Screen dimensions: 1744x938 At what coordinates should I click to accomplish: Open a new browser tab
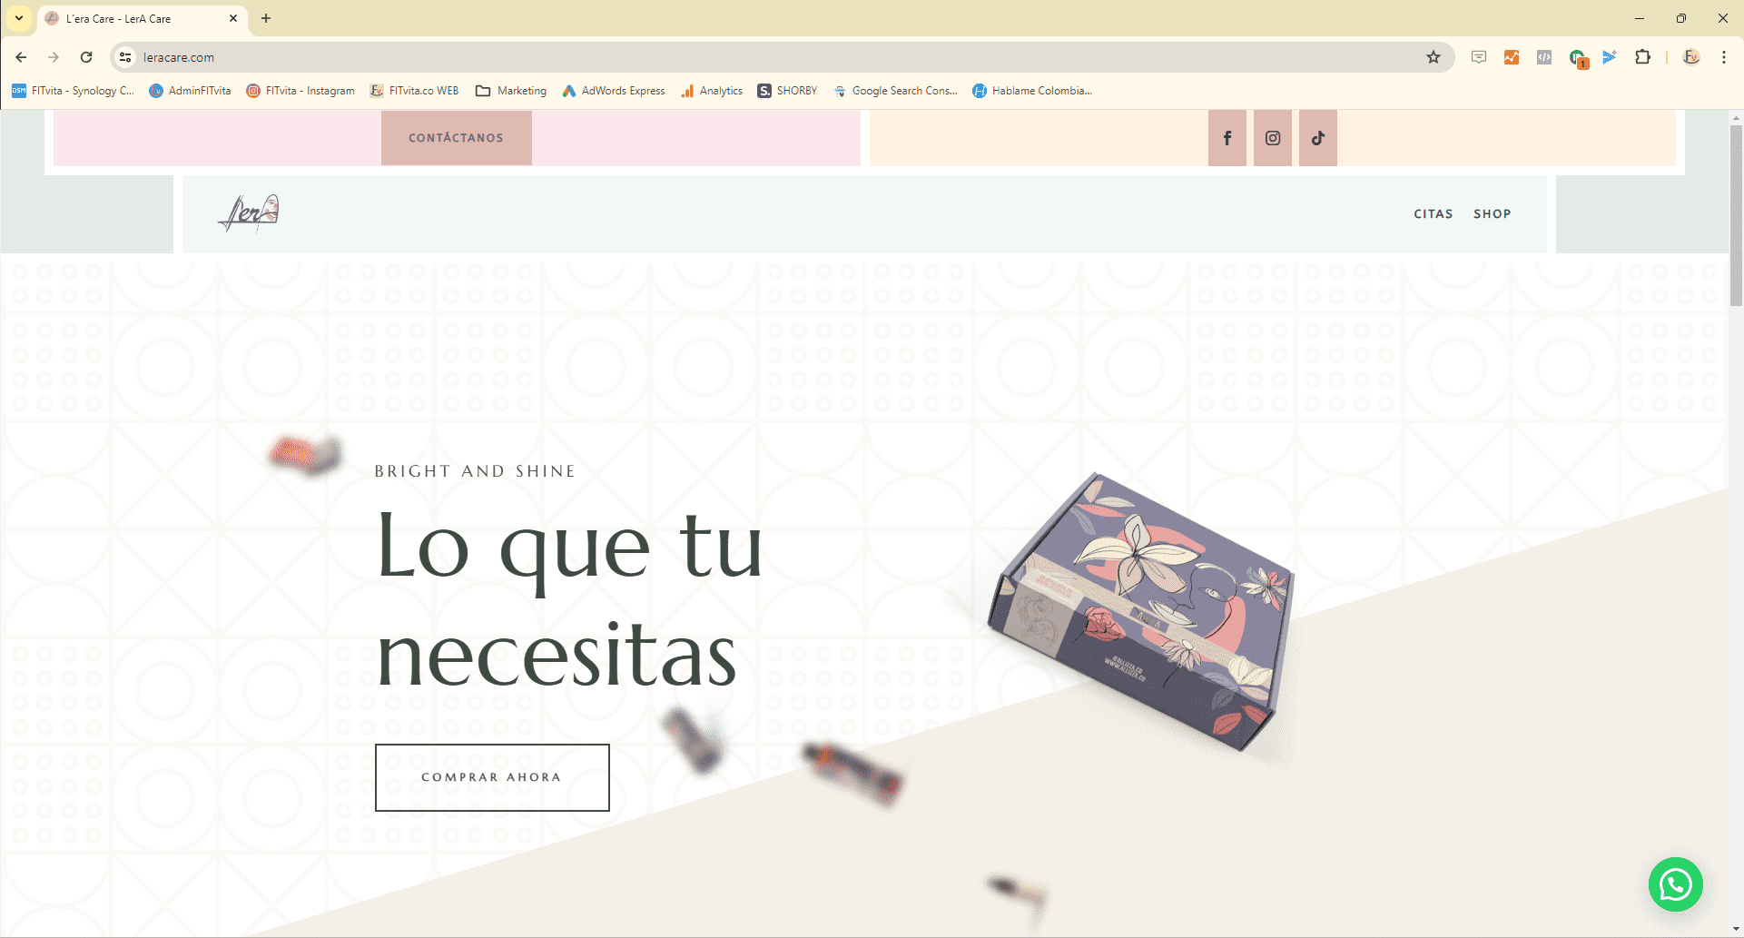[266, 18]
